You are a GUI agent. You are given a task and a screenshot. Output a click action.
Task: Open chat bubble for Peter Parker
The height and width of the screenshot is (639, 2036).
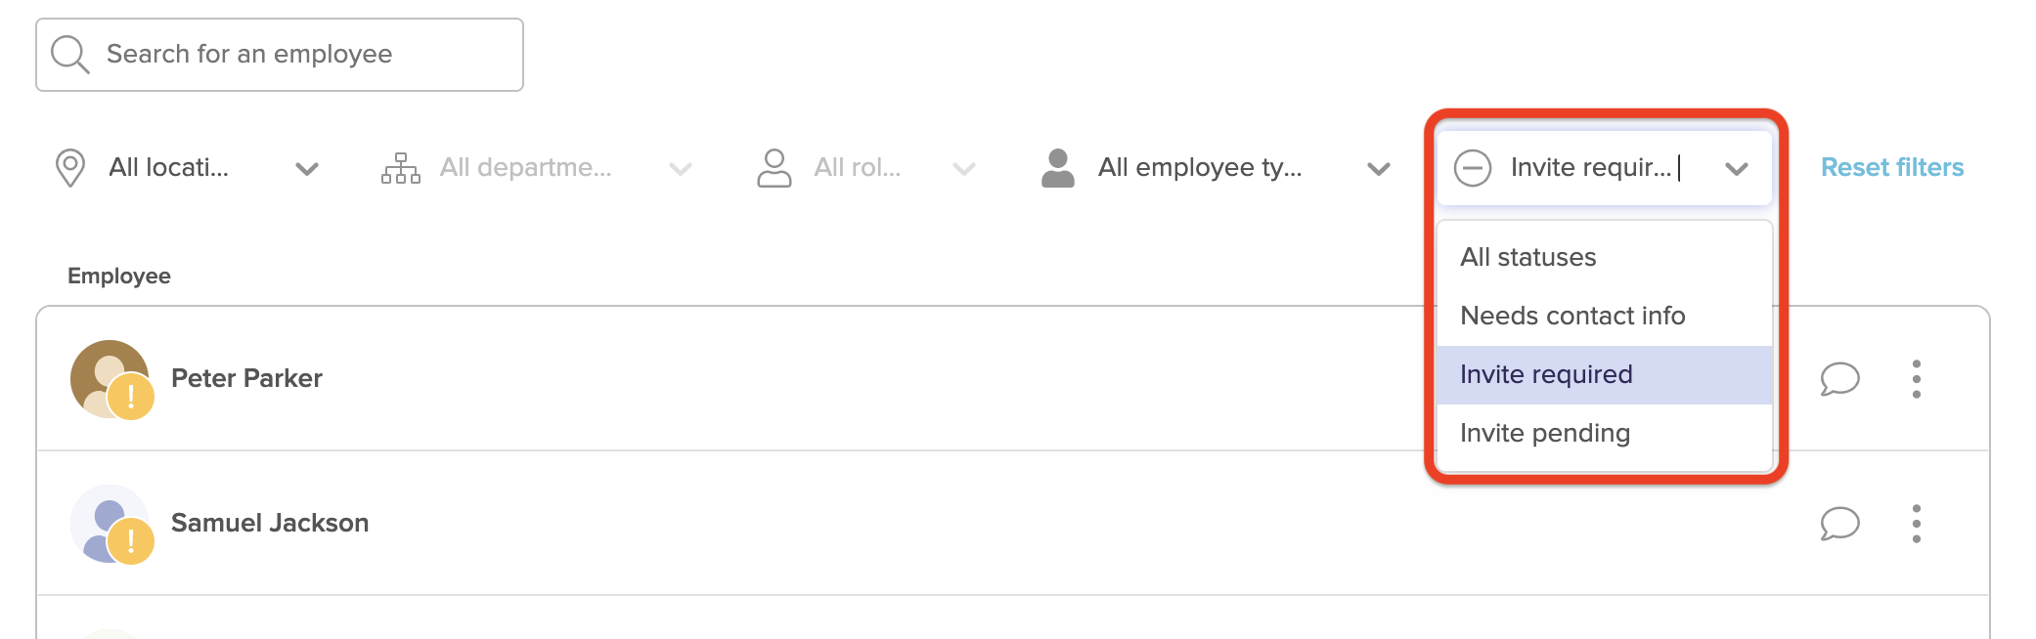(x=1839, y=379)
